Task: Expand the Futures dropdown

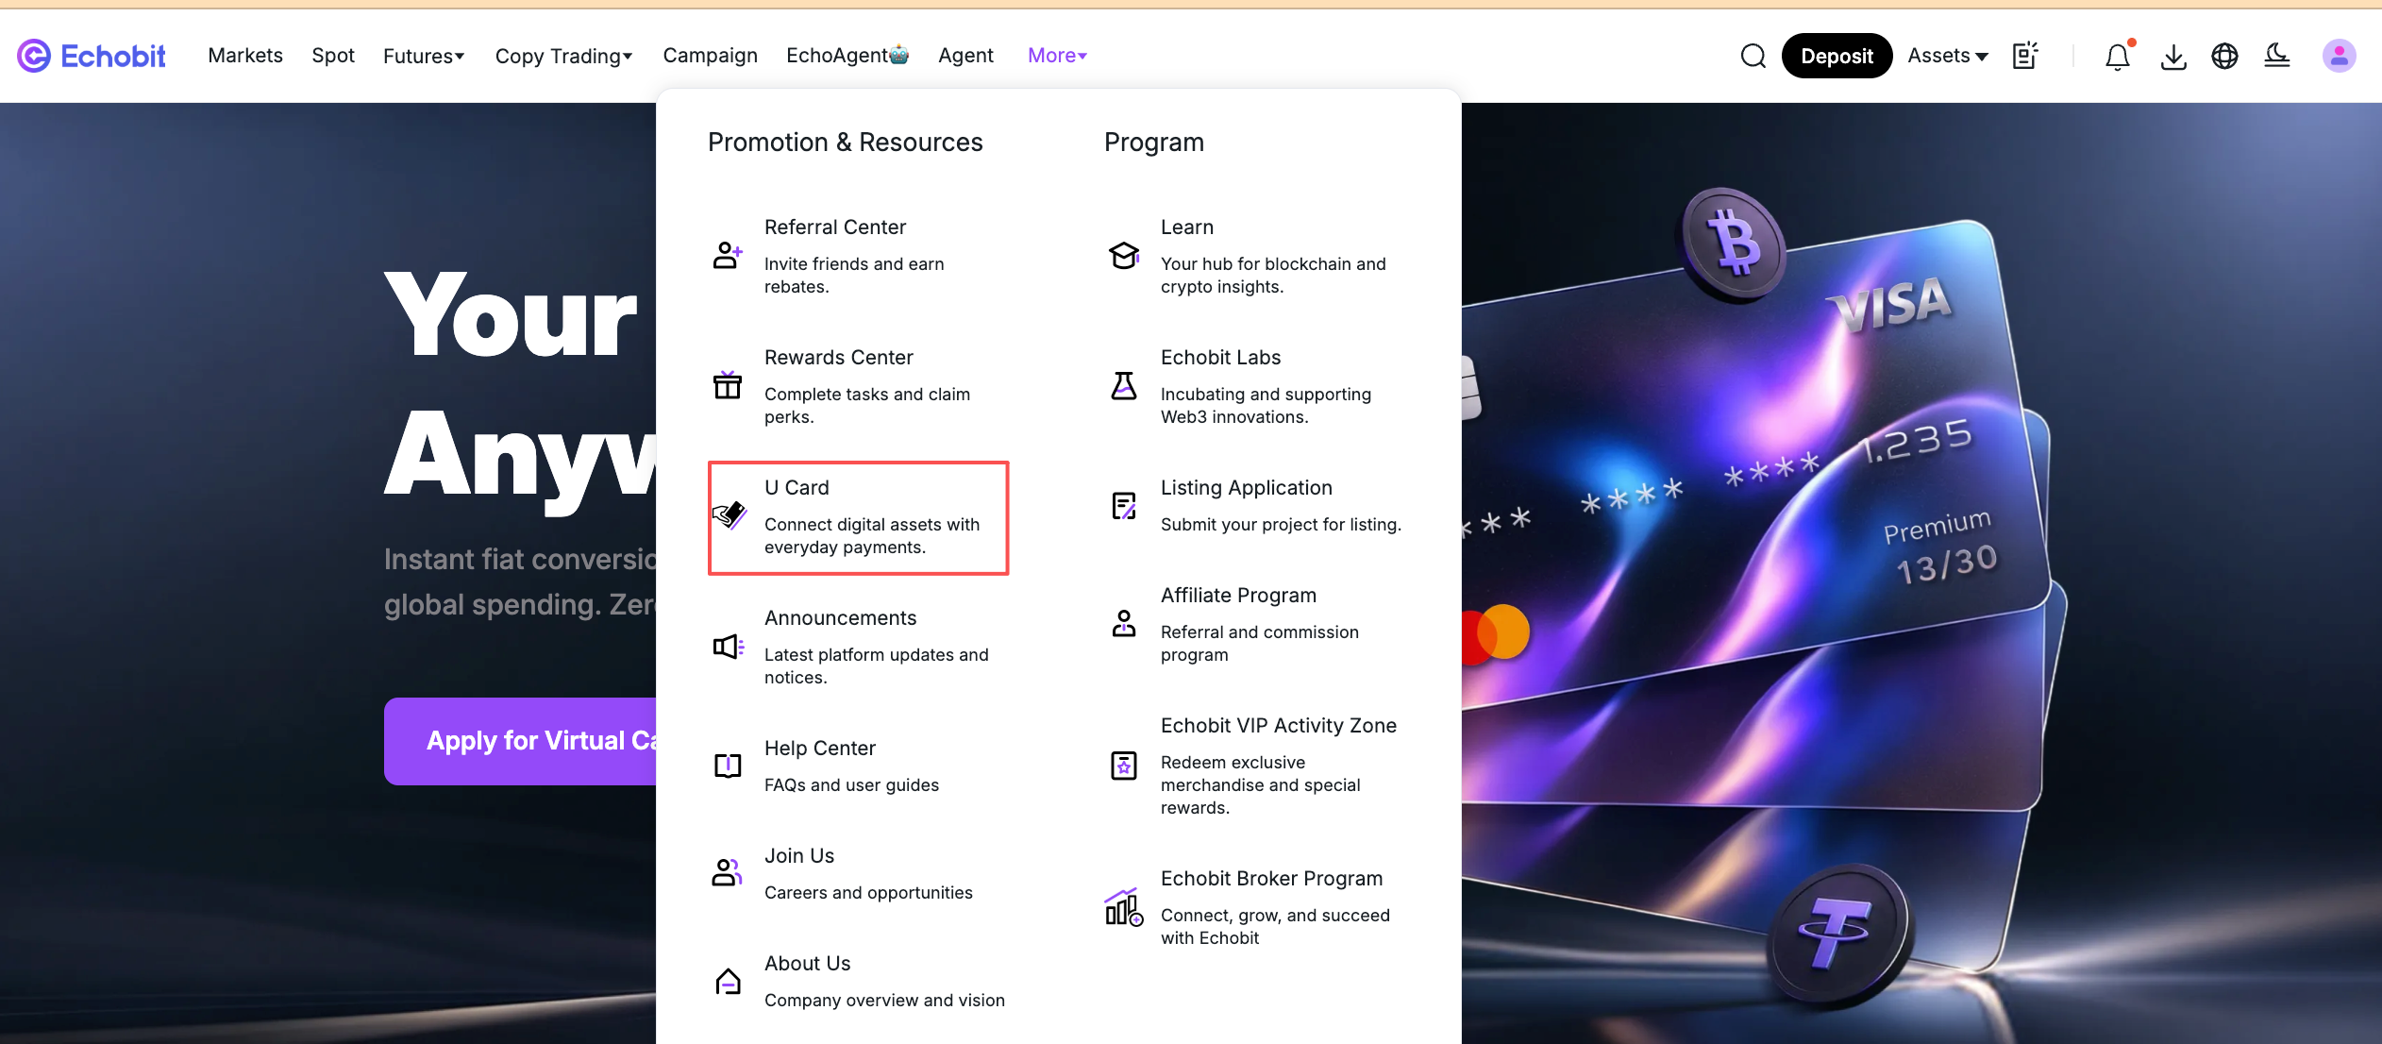Action: [x=424, y=56]
